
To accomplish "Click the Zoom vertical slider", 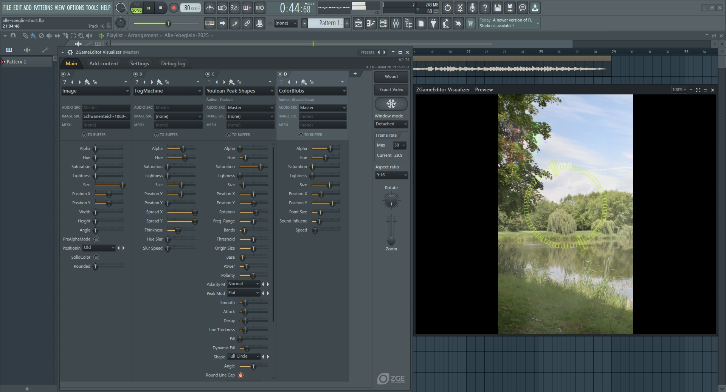I will [x=391, y=230].
